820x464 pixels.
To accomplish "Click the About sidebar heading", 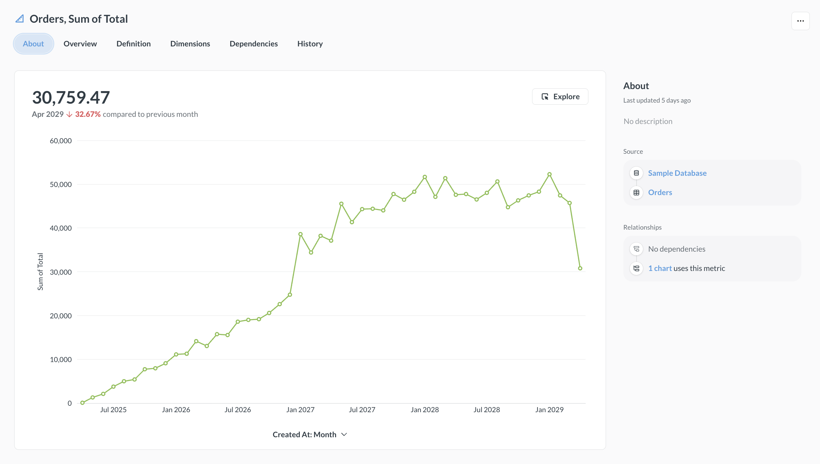I will tap(636, 86).
